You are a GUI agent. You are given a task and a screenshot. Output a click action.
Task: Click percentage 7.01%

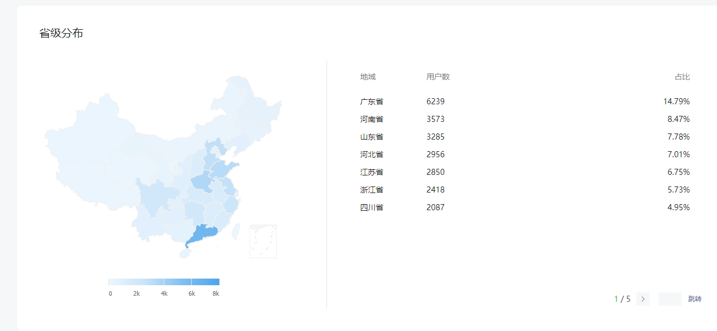(679, 154)
